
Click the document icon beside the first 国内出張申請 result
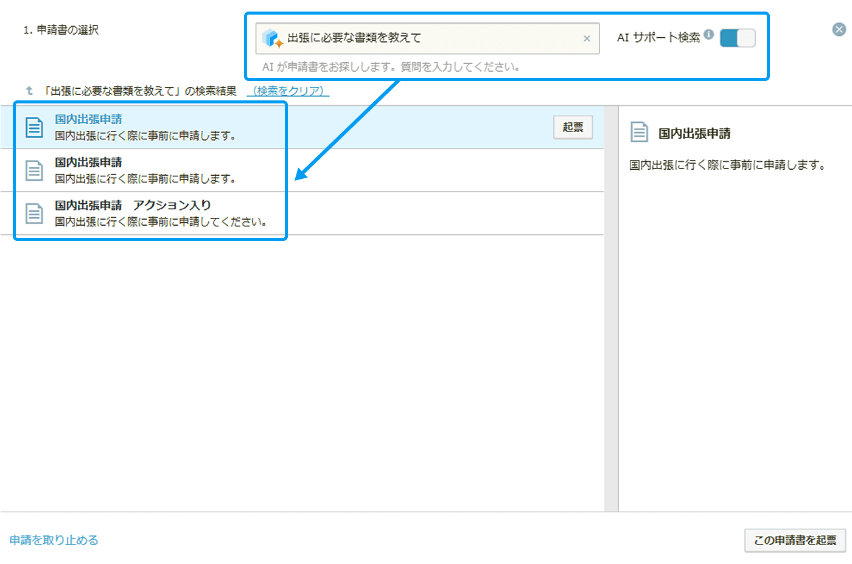tap(34, 127)
